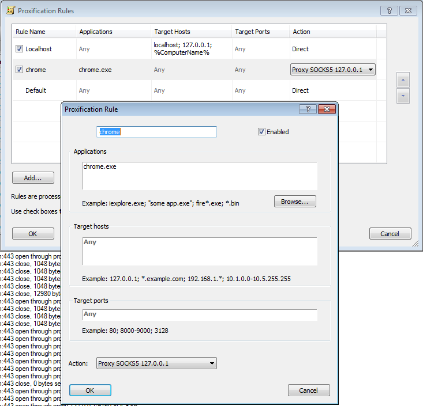Viewport: 423px width, 406px height.
Task: Click the Target hosts text area
Action: pos(200,251)
